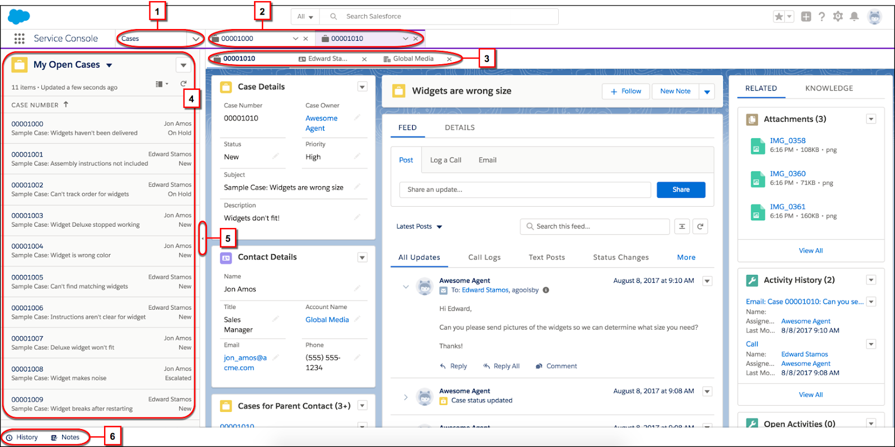Viewport: 895px width, 447px height.
Task: Click the Share an update text box
Action: [x=525, y=189]
